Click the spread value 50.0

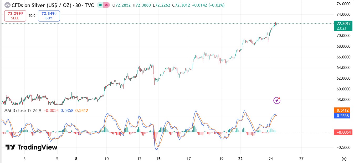pos(32,15)
